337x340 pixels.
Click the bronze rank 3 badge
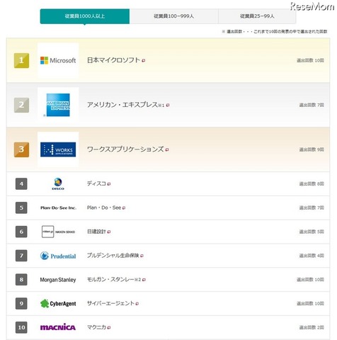tap(21, 149)
